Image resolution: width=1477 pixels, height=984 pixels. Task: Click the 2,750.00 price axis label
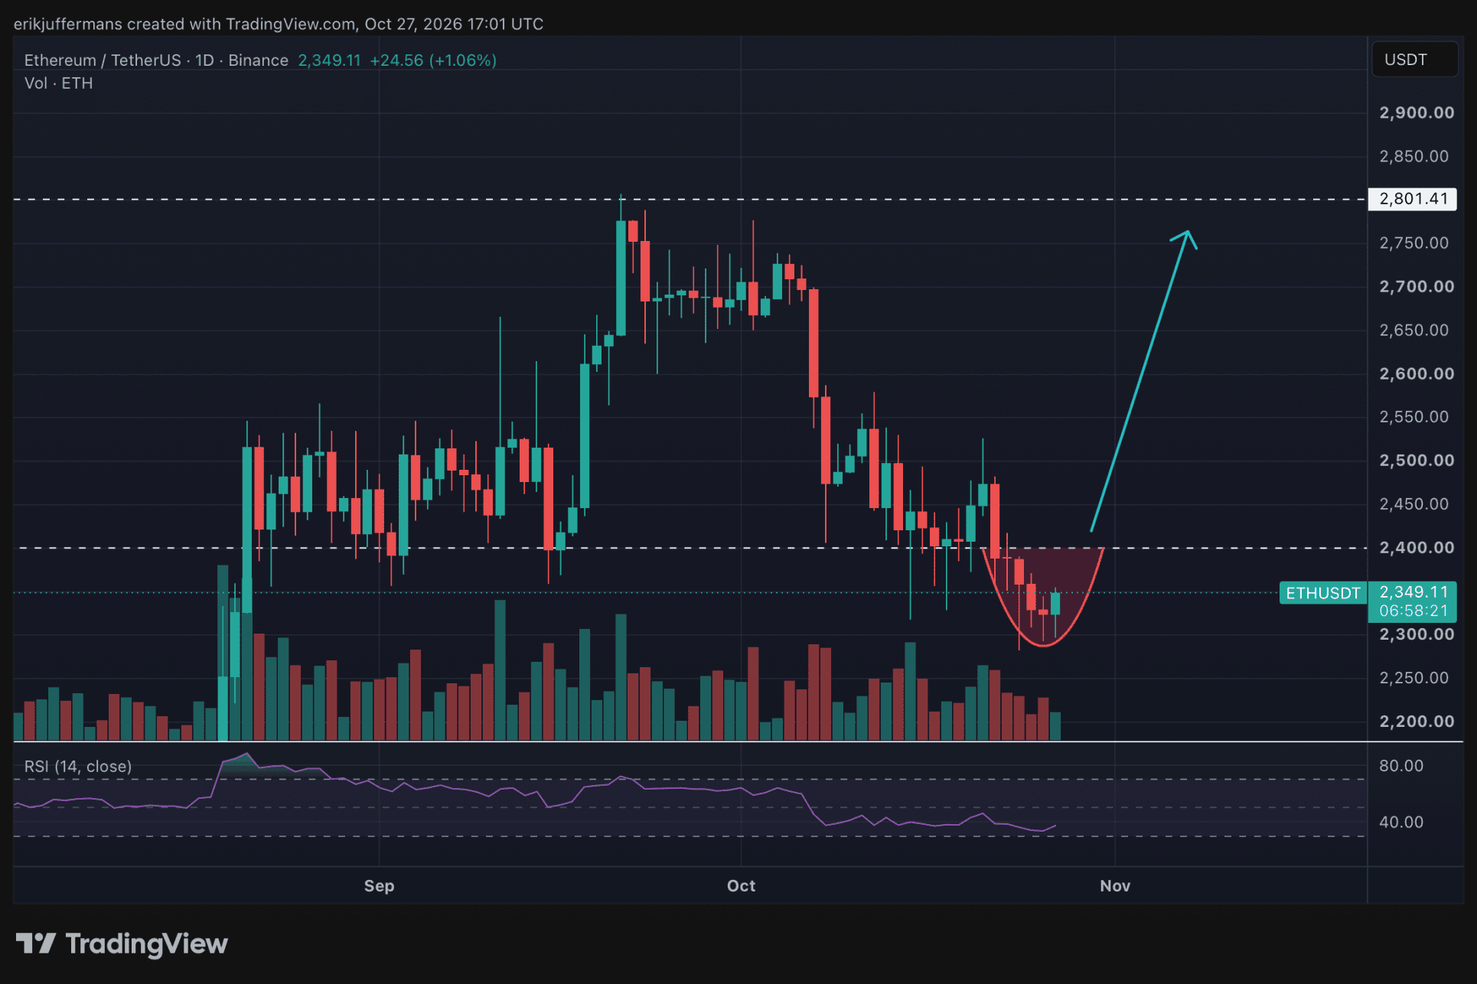tap(1414, 243)
